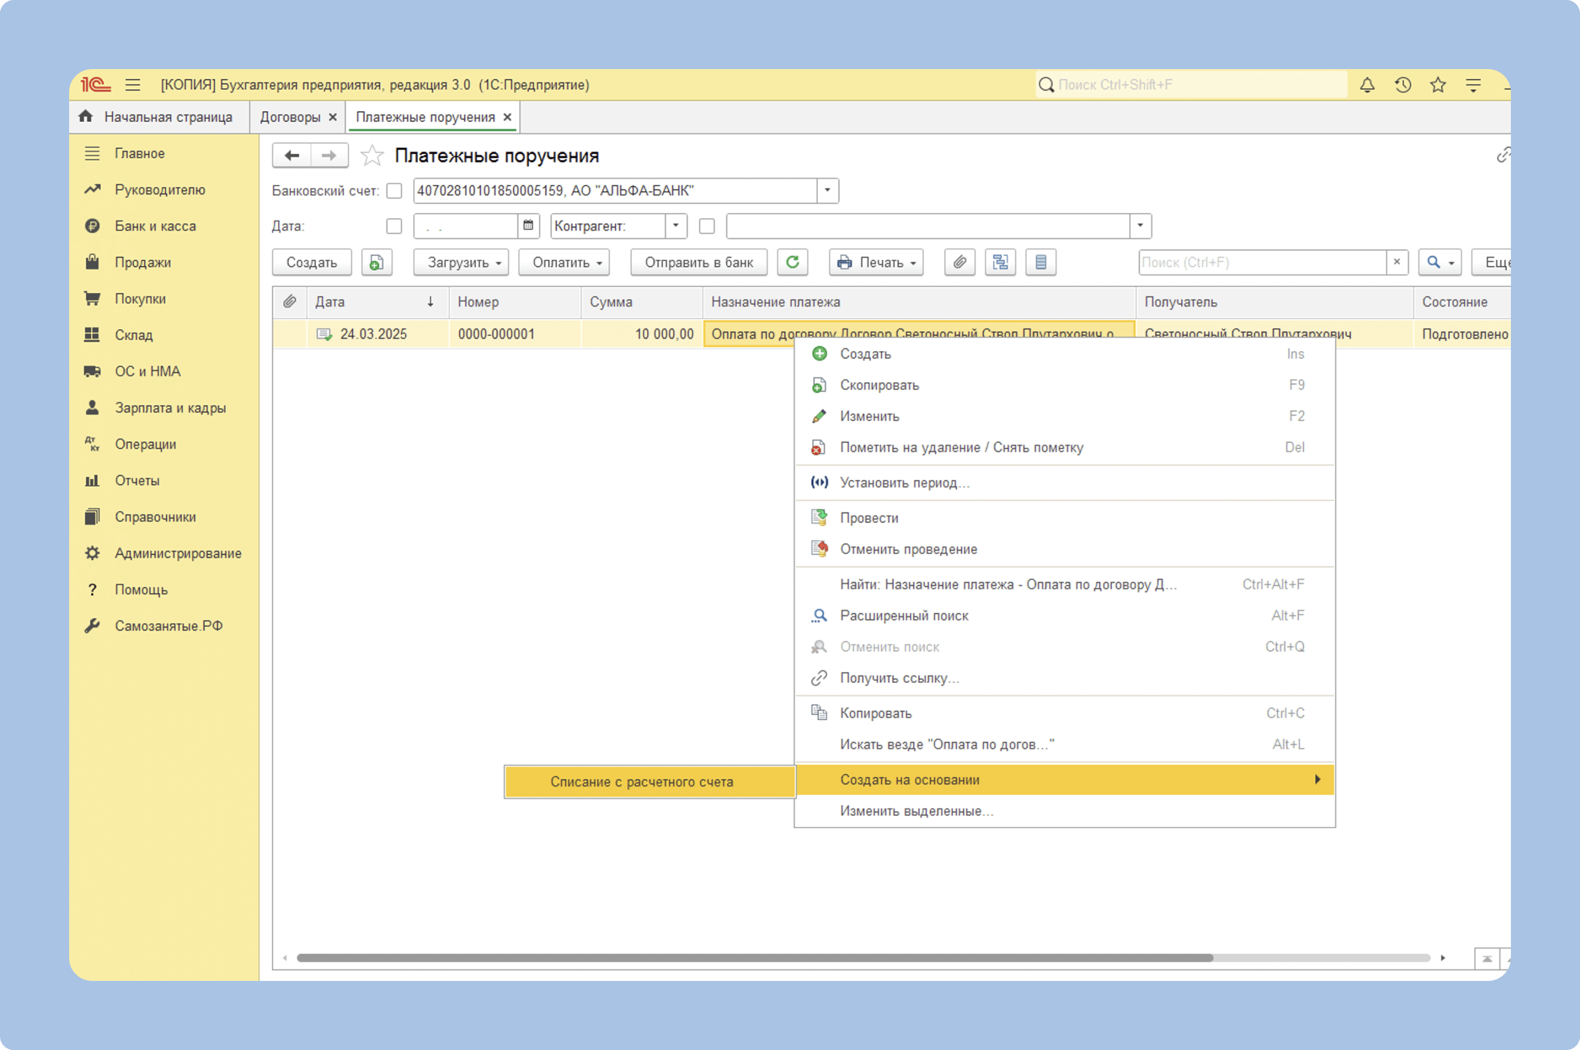Open search magnifier dropdown
The image size is (1580, 1050).
1440,262
